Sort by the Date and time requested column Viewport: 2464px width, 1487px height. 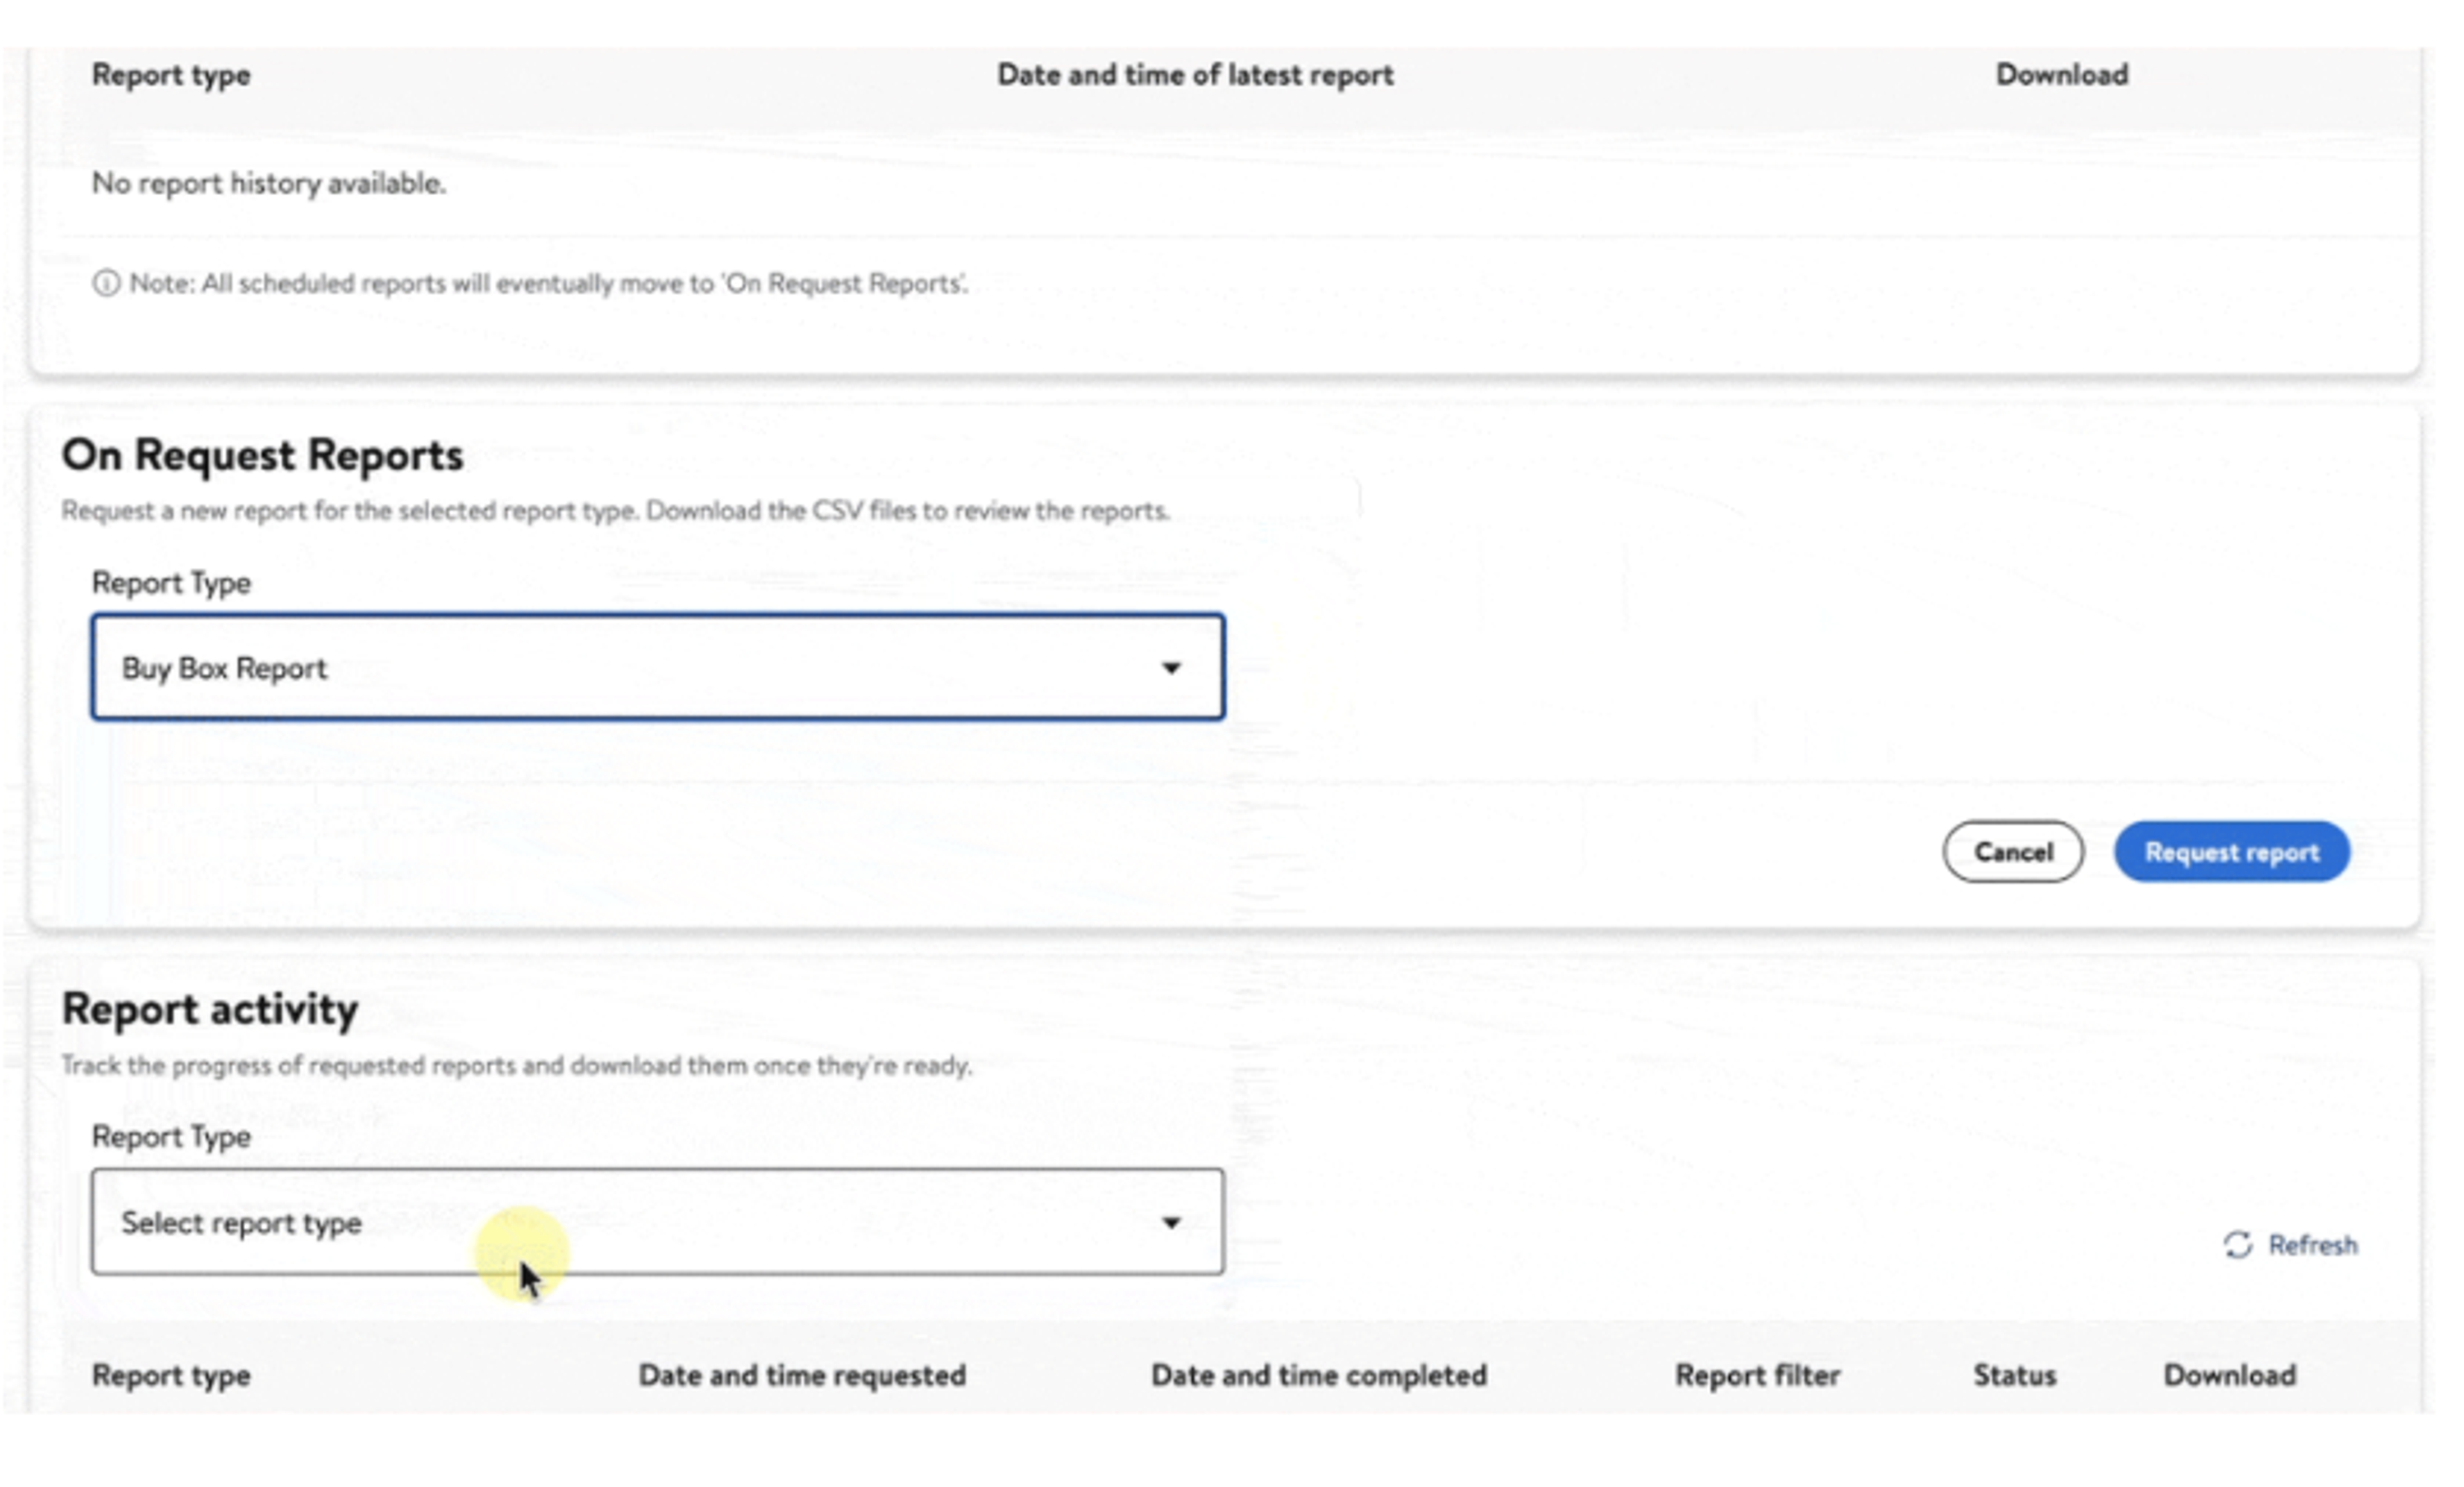(x=802, y=1375)
